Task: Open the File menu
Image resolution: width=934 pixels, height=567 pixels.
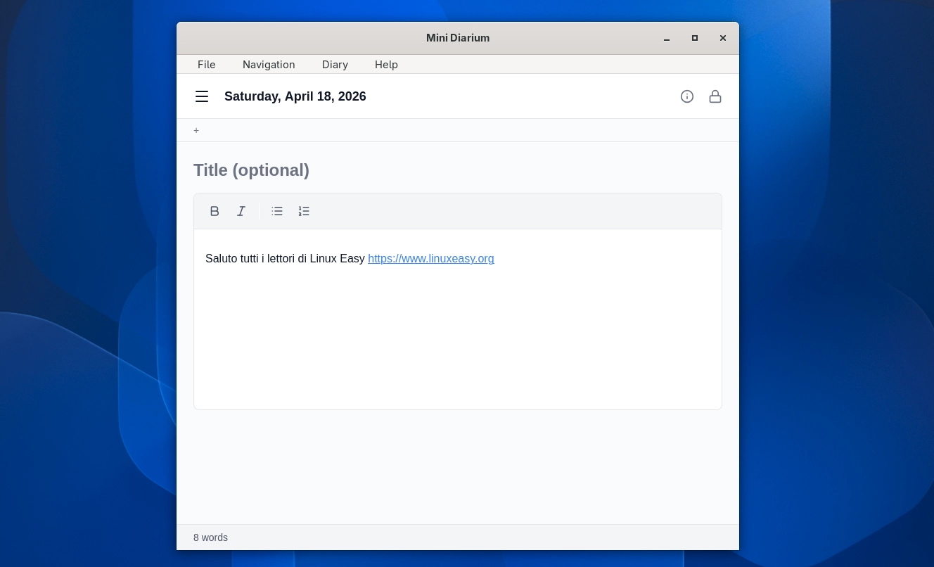Action: [x=206, y=64]
